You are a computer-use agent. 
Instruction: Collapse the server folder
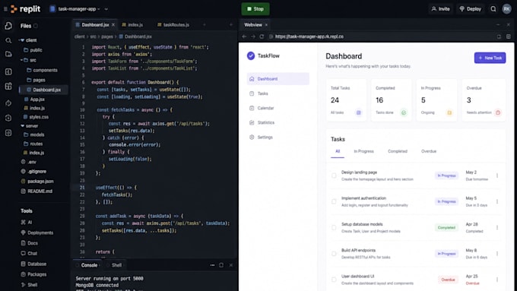[x=22, y=126]
